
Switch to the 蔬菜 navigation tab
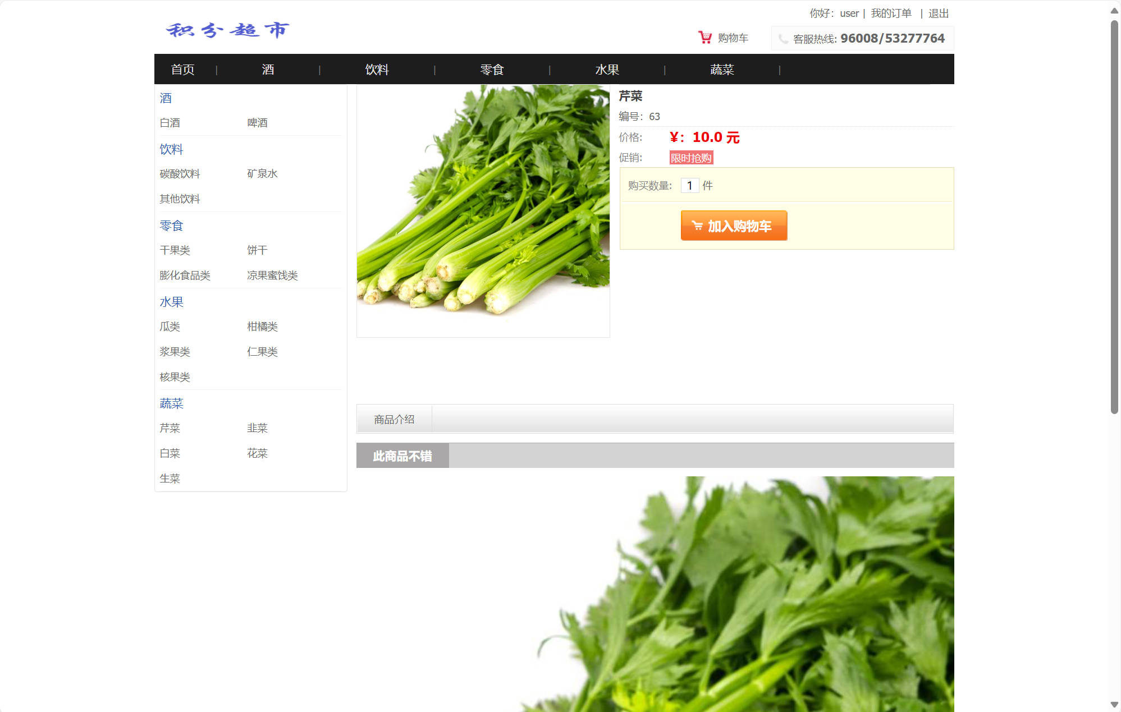coord(723,69)
